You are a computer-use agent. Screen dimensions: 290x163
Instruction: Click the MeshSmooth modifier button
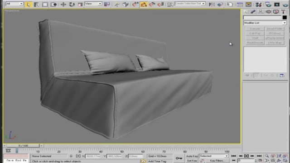click(255, 43)
